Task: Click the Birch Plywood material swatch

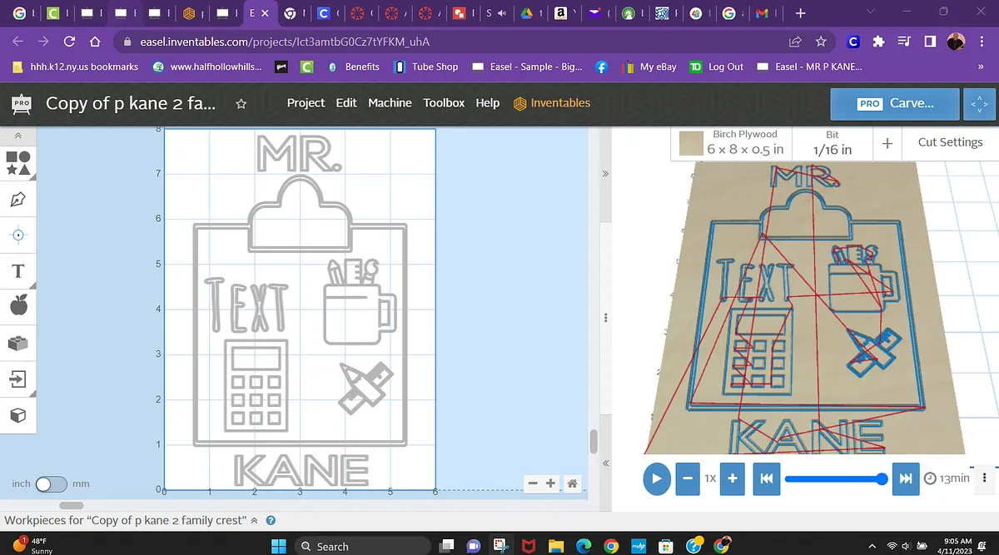Action: pyautogui.click(x=690, y=143)
